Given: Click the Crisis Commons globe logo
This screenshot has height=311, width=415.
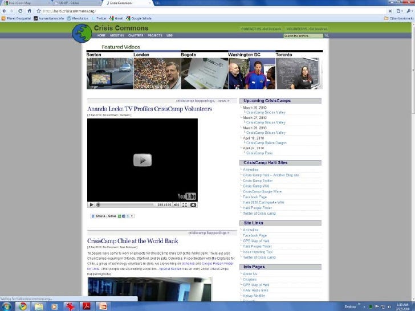Looking at the screenshot, I should (x=82, y=33).
